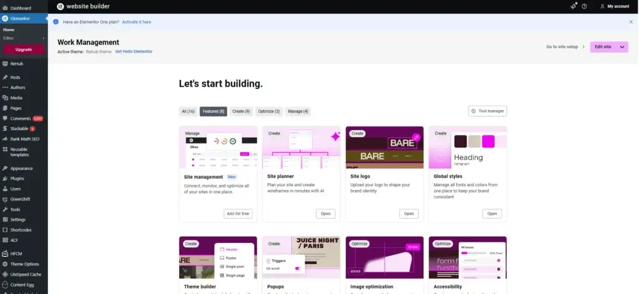This screenshot has width=639, height=294.
Task: Select the Featured (8) filter tab
Action: click(213, 111)
